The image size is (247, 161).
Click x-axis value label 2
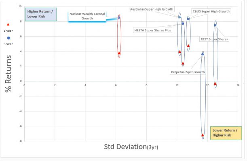tap(55, 85)
